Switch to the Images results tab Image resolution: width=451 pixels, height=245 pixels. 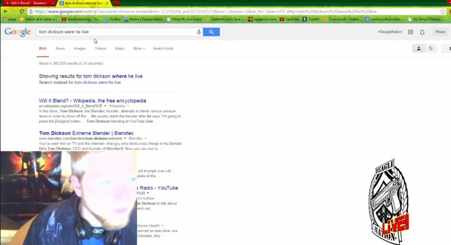80,48
